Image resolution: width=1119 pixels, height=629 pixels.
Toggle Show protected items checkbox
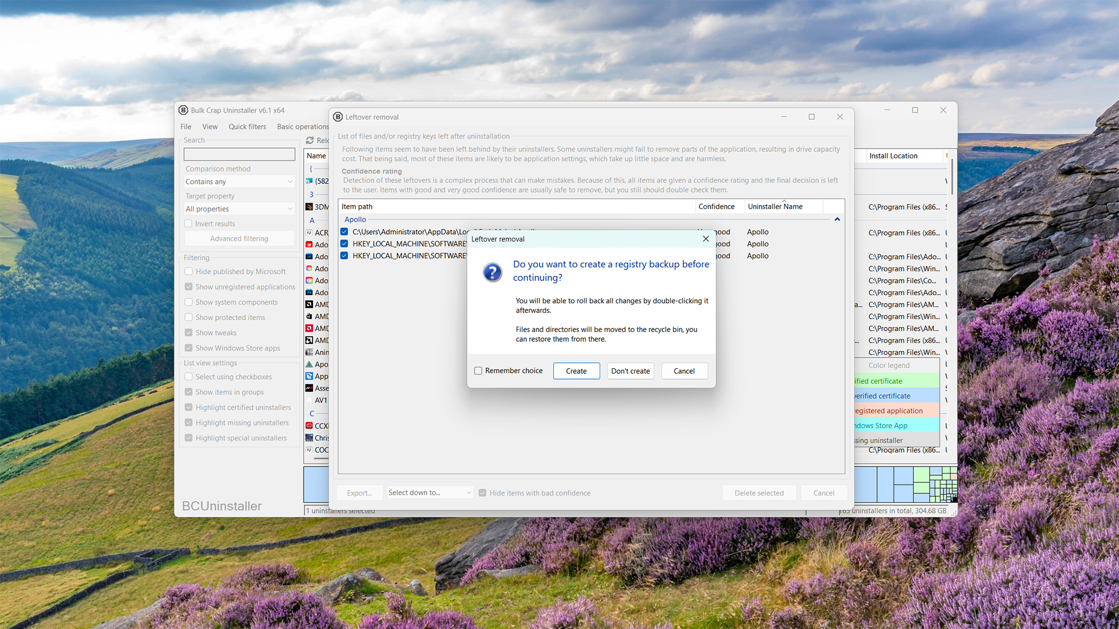point(189,317)
